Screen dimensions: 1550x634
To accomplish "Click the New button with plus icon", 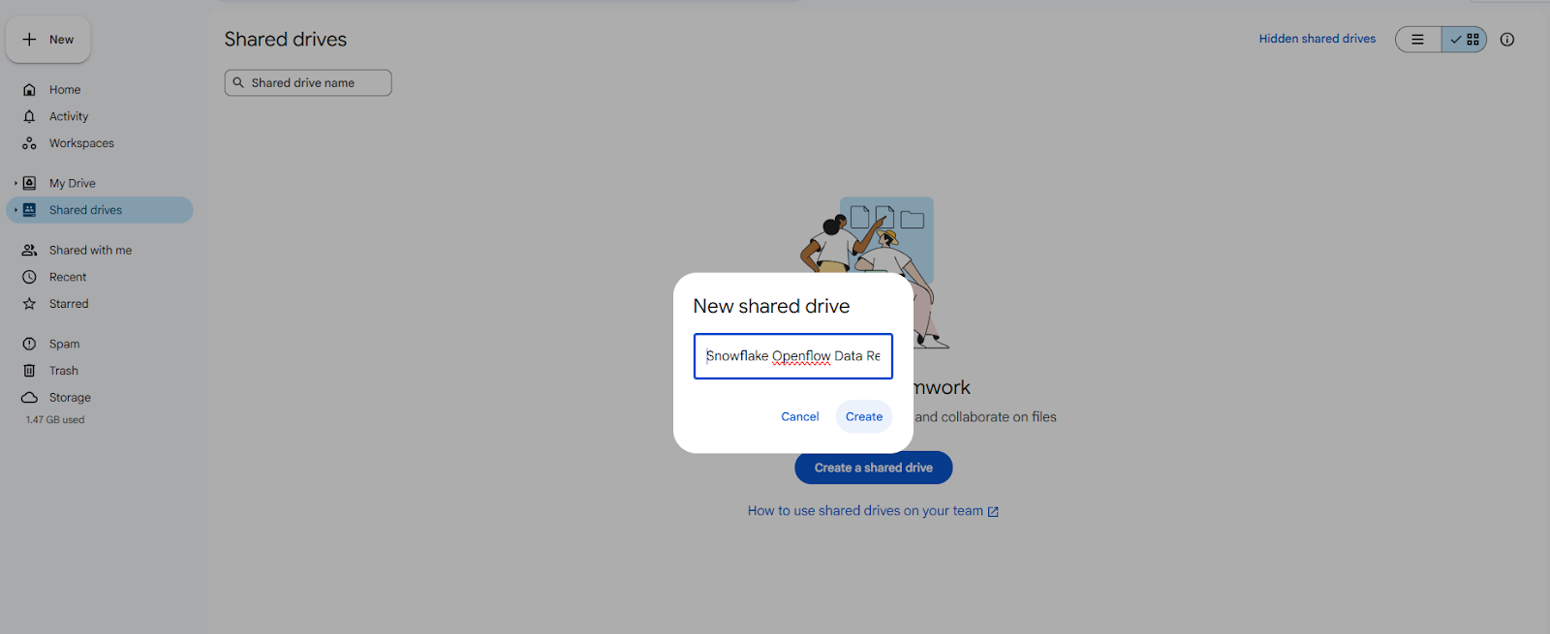I will coord(48,40).
